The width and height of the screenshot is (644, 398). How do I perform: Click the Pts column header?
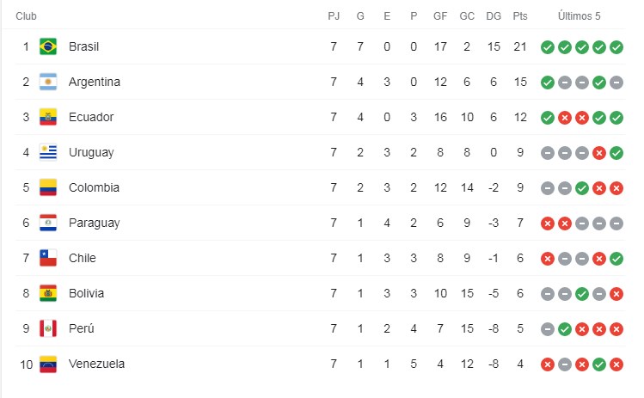point(519,16)
